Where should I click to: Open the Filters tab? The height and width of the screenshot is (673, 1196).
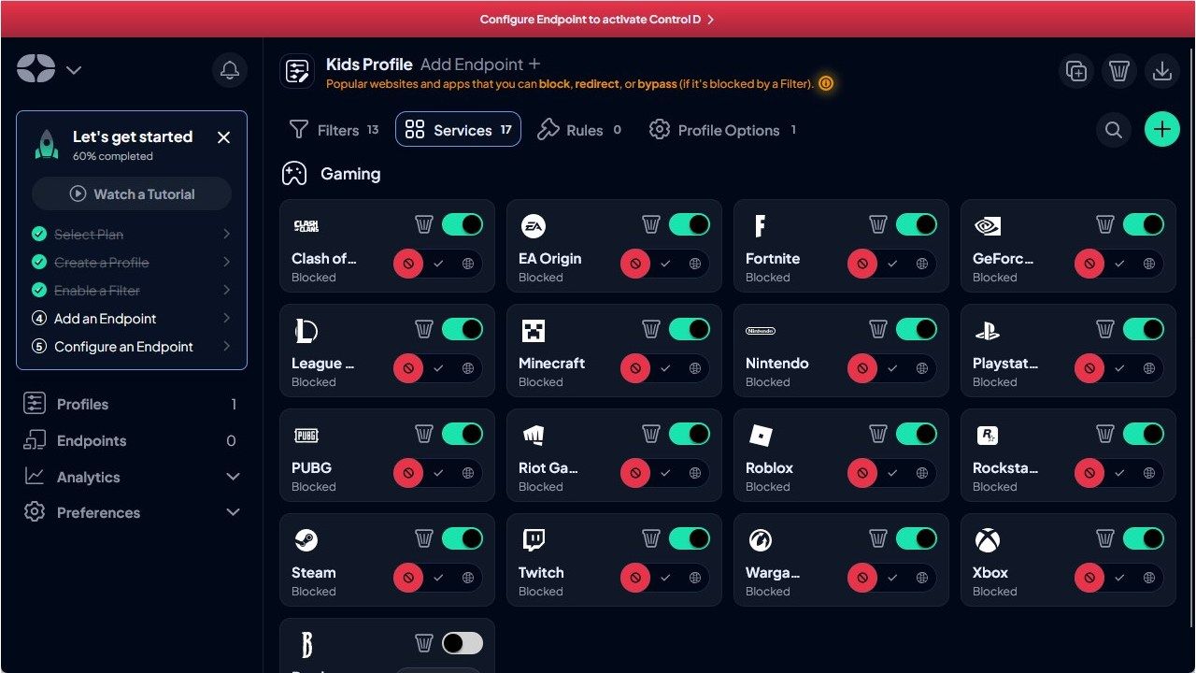pyautogui.click(x=334, y=130)
